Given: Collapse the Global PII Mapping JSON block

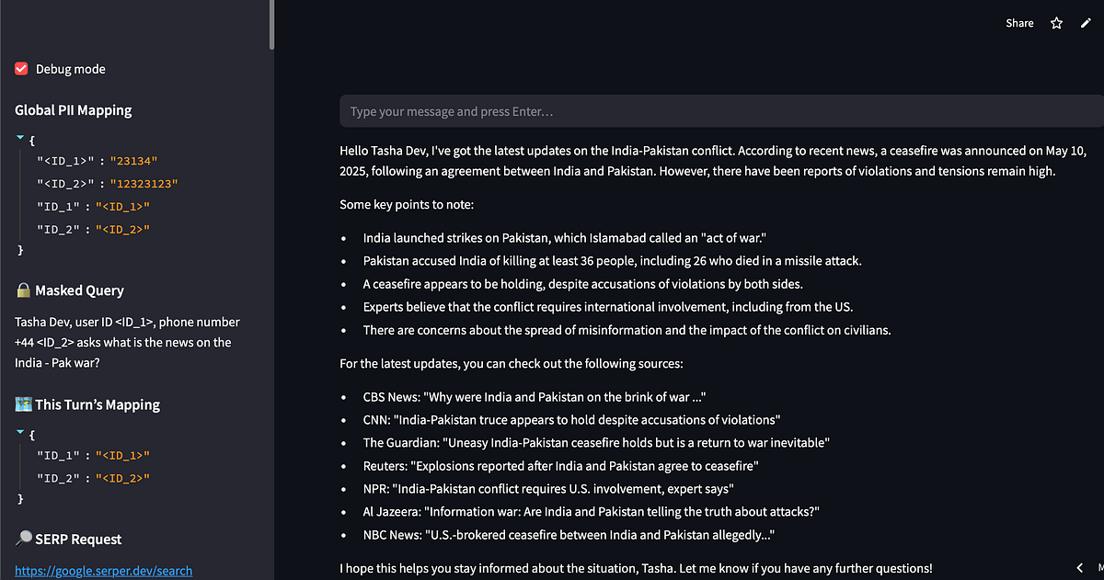Looking at the screenshot, I should click(x=19, y=138).
